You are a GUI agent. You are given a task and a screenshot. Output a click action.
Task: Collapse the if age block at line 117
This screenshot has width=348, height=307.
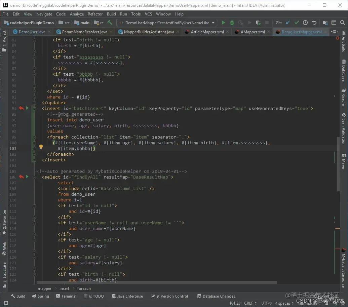34,240
